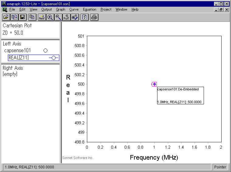The width and height of the screenshot is (231, 172).
Task: Select the REAL[Z11] curve legend entry
Action: [33, 58]
